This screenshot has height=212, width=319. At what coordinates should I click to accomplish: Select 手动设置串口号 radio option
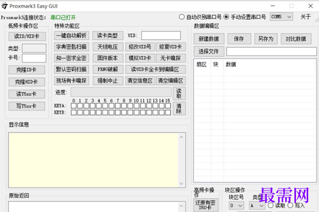(x=226, y=17)
